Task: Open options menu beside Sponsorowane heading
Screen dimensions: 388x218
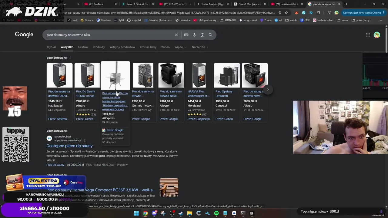Action: click(70, 58)
